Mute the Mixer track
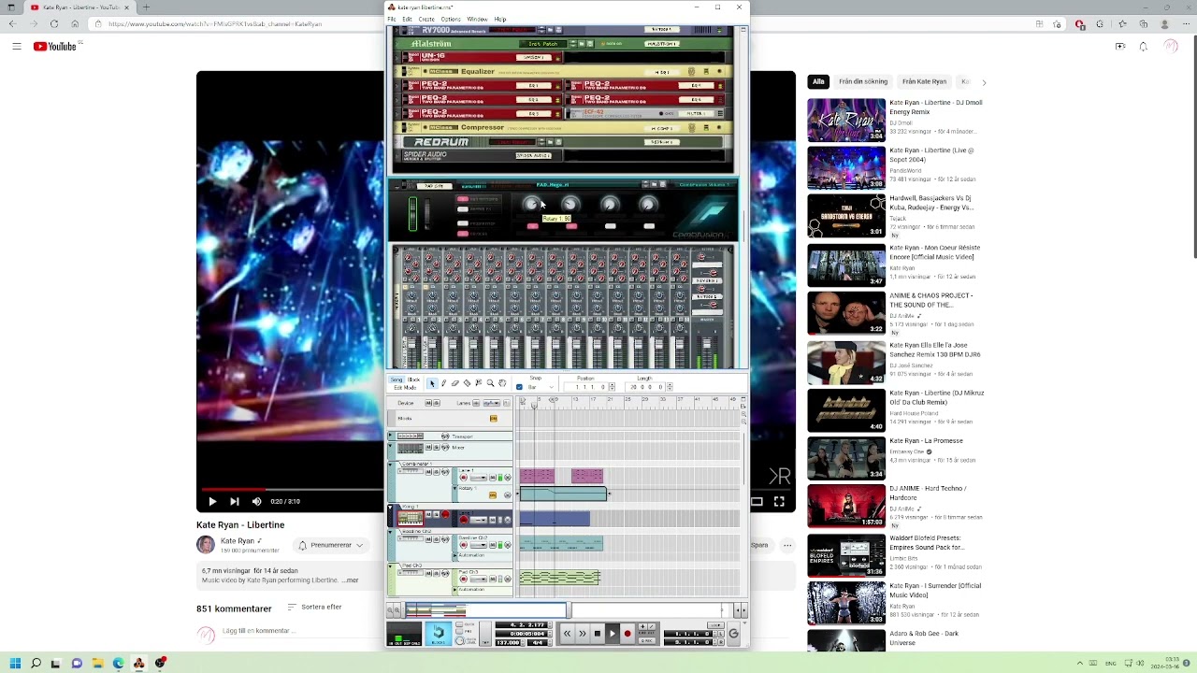 tap(428, 447)
